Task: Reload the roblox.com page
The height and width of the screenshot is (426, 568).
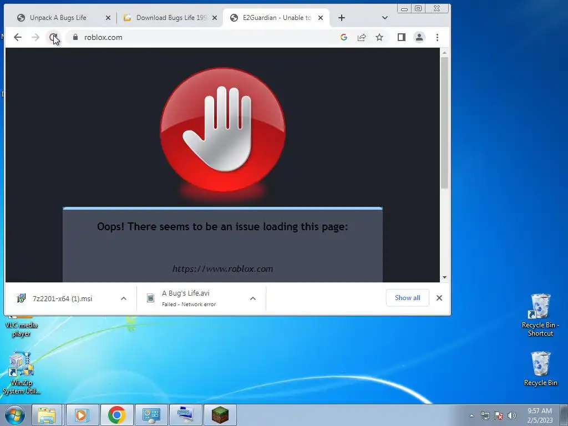Action: (53, 37)
